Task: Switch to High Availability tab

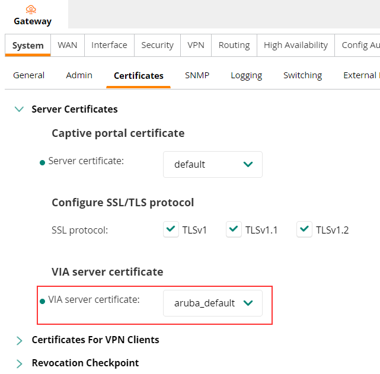Action: (x=296, y=45)
